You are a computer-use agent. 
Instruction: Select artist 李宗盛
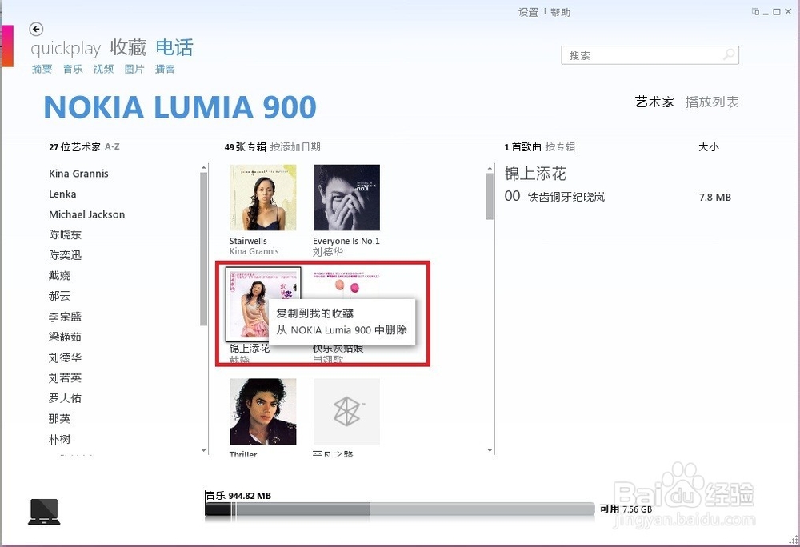pos(65,317)
